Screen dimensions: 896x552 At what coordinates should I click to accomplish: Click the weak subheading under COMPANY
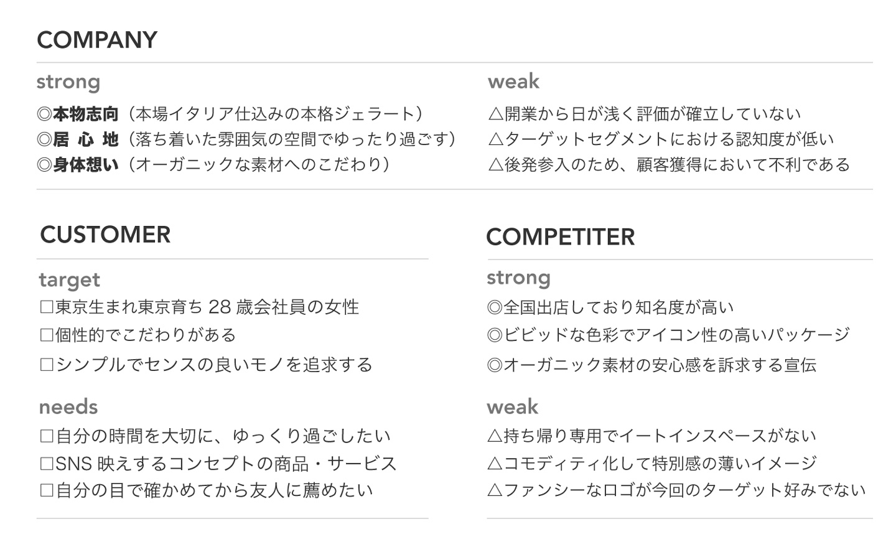514,82
